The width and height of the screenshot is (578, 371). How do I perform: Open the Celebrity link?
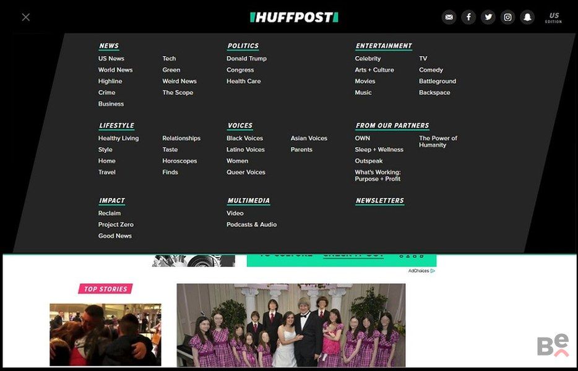point(368,59)
